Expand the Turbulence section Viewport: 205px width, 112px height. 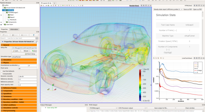coord(19,96)
